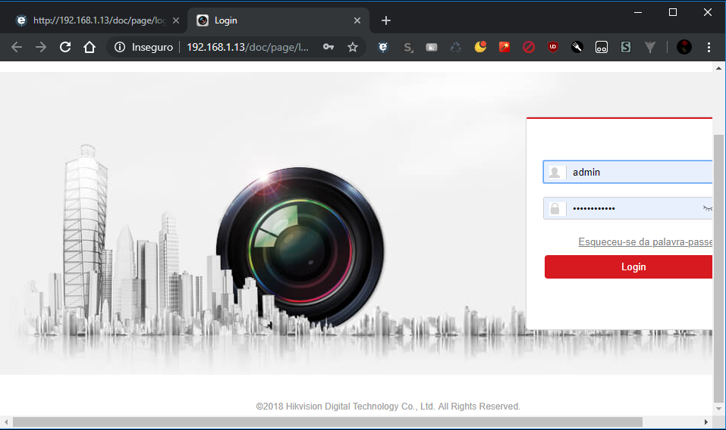Click the fork and wrench extension icon
The image size is (726, 430).
[x=577, y=47]
